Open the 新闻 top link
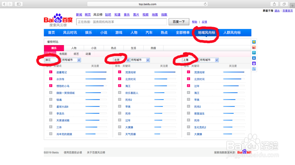The width and height of the screenshot is (295, 165). point(79,15)
